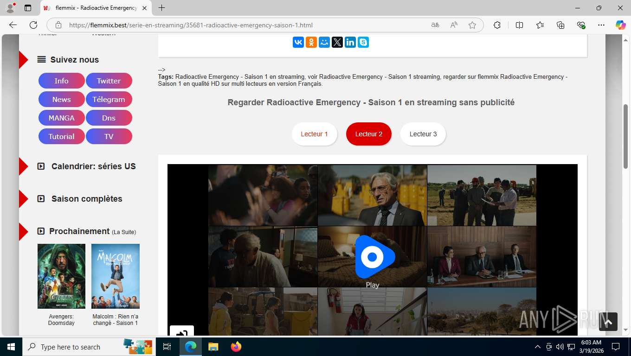Select the flemmix Radioactive Emergency tab
631x356 pixels.
[x=96, y=8]
